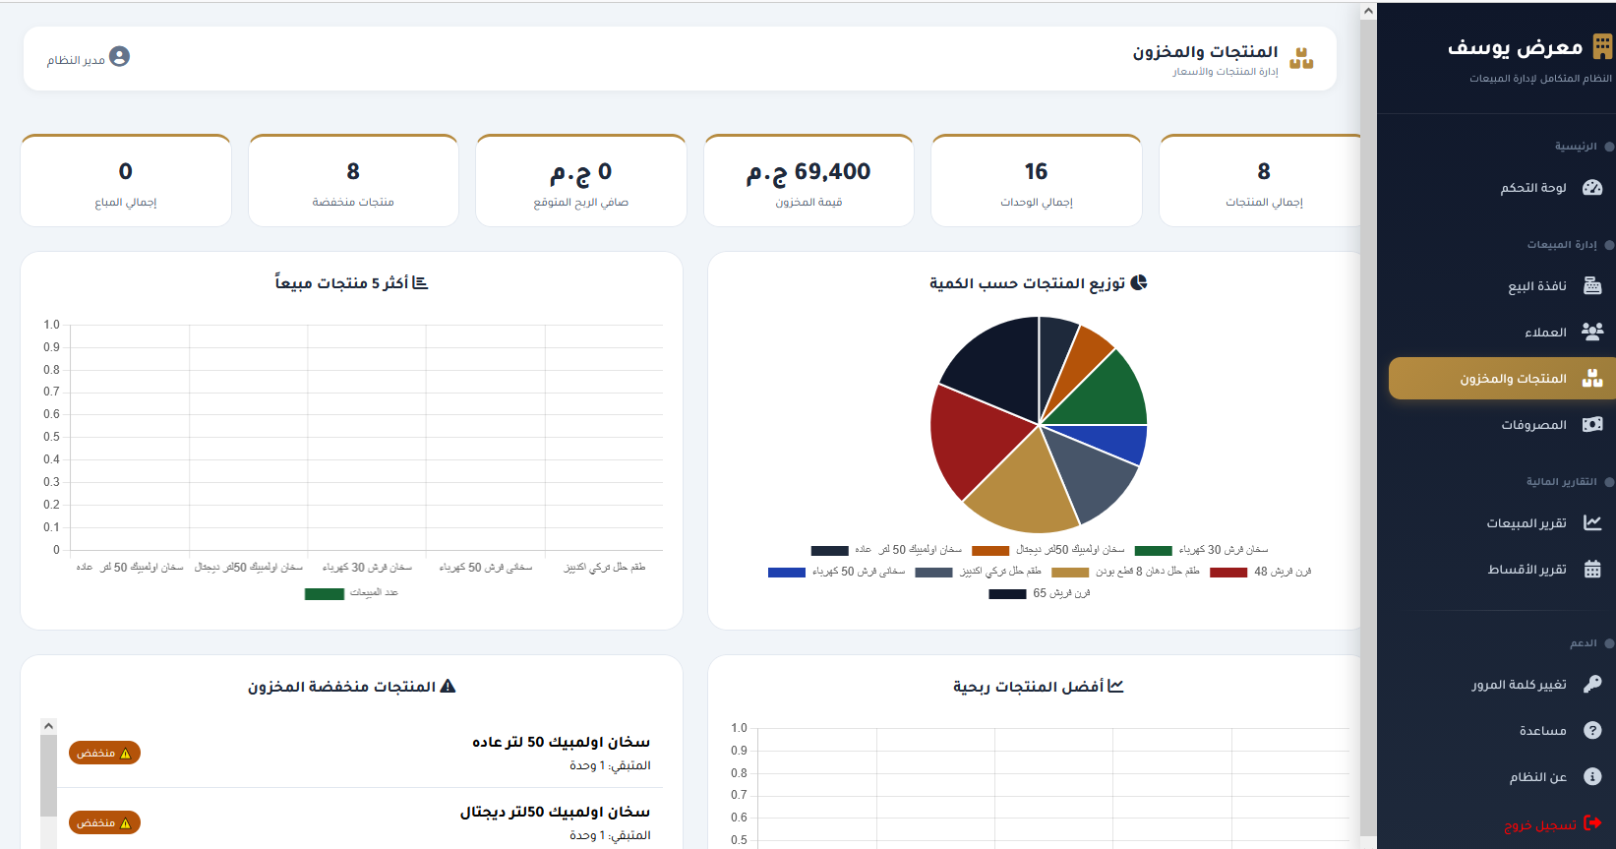Toggle blue سخانى فرش 50 كهرباء legend swatch
The image size is (1616, 849).
[787, 573]
